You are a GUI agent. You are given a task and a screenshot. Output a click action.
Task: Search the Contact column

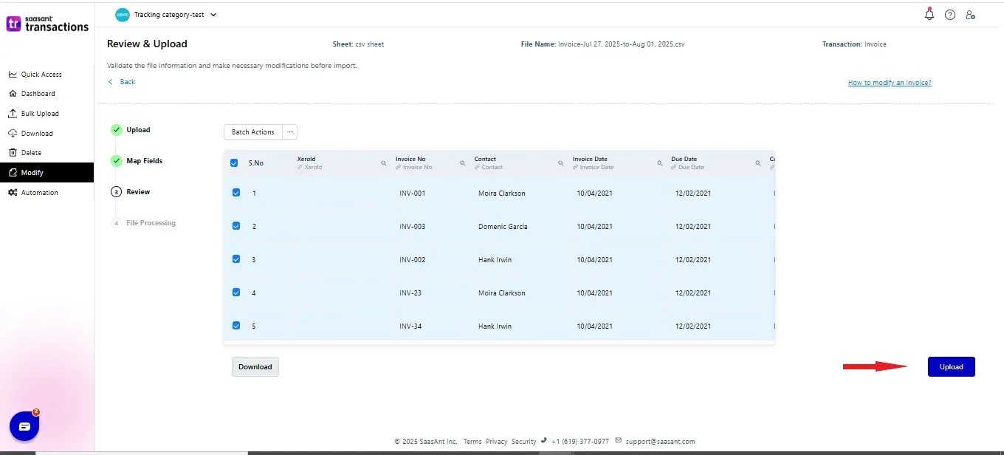[561, 163]
